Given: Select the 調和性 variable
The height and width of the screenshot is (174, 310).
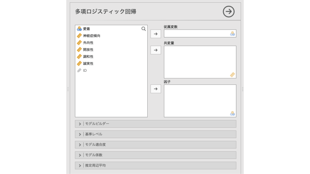Looking at the screenshot, I should pos(88,57).
